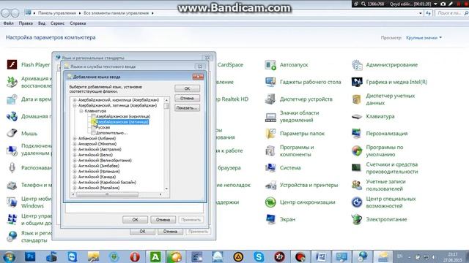Open the Крупные значки view dropdown
This screenshot has height=263, width=469.
pos(424,38)
